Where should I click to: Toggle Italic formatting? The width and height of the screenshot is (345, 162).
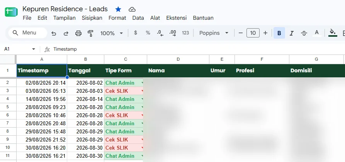(x=292, y=33)
